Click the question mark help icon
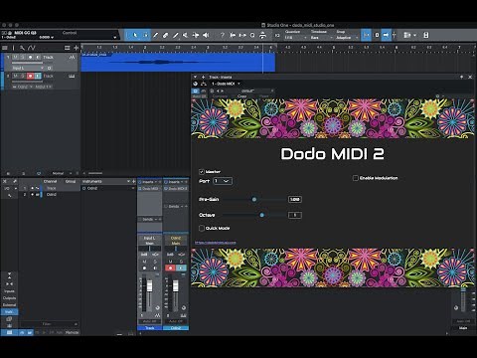Viewport: 477px width, 358px height. tap(223, 35)
